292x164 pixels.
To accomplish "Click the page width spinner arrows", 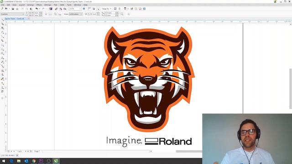I will pos(41,13).
